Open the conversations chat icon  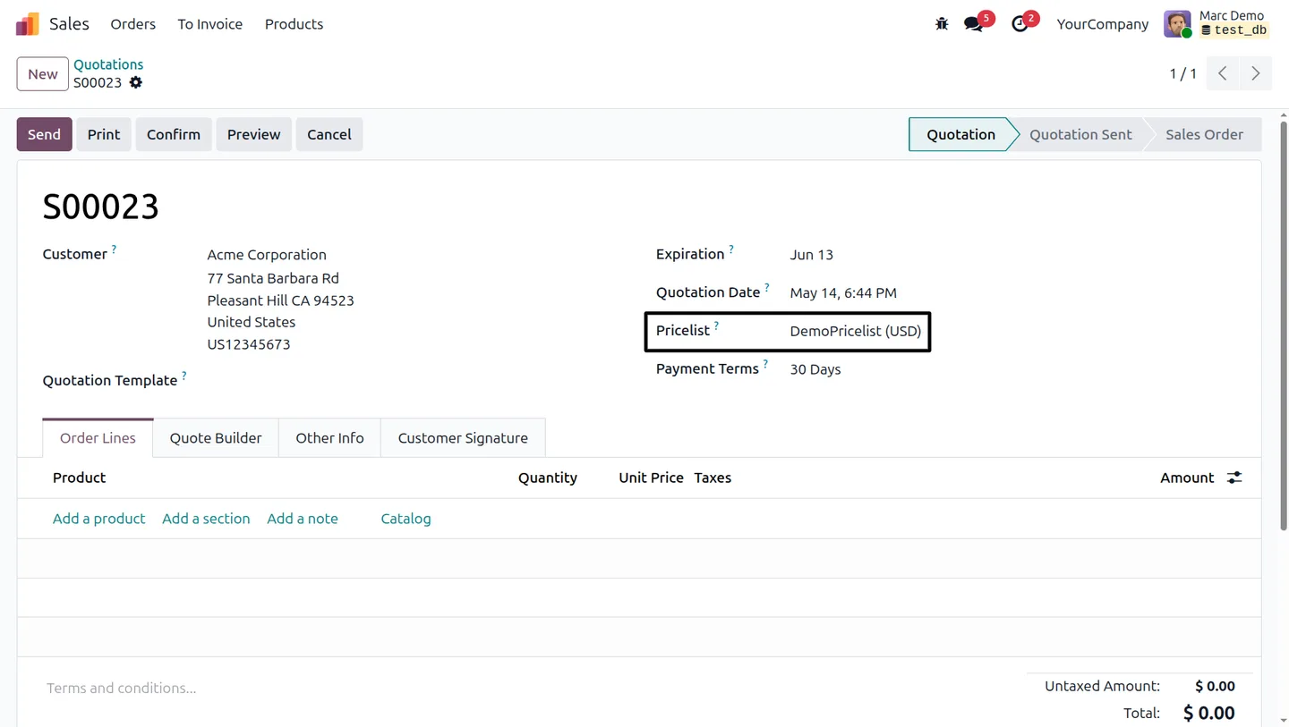(973, 24)
